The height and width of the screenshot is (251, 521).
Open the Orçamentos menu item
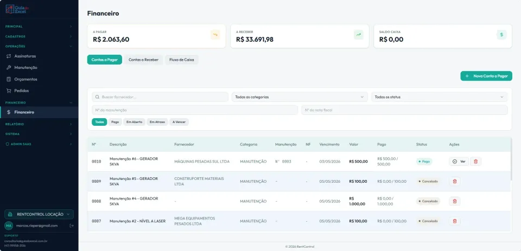click(39, 79)
